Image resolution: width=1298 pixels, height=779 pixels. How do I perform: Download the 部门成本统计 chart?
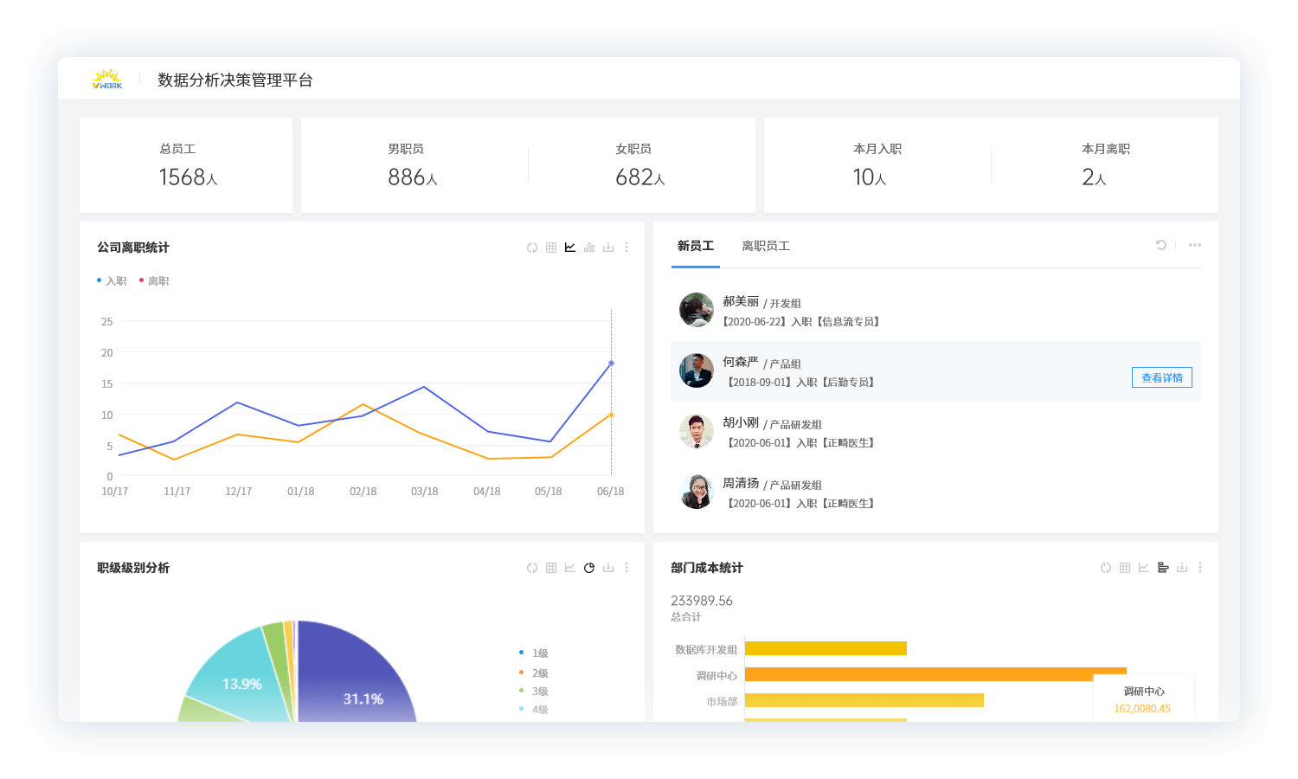pyautogui.click(x=1182, y=568)
